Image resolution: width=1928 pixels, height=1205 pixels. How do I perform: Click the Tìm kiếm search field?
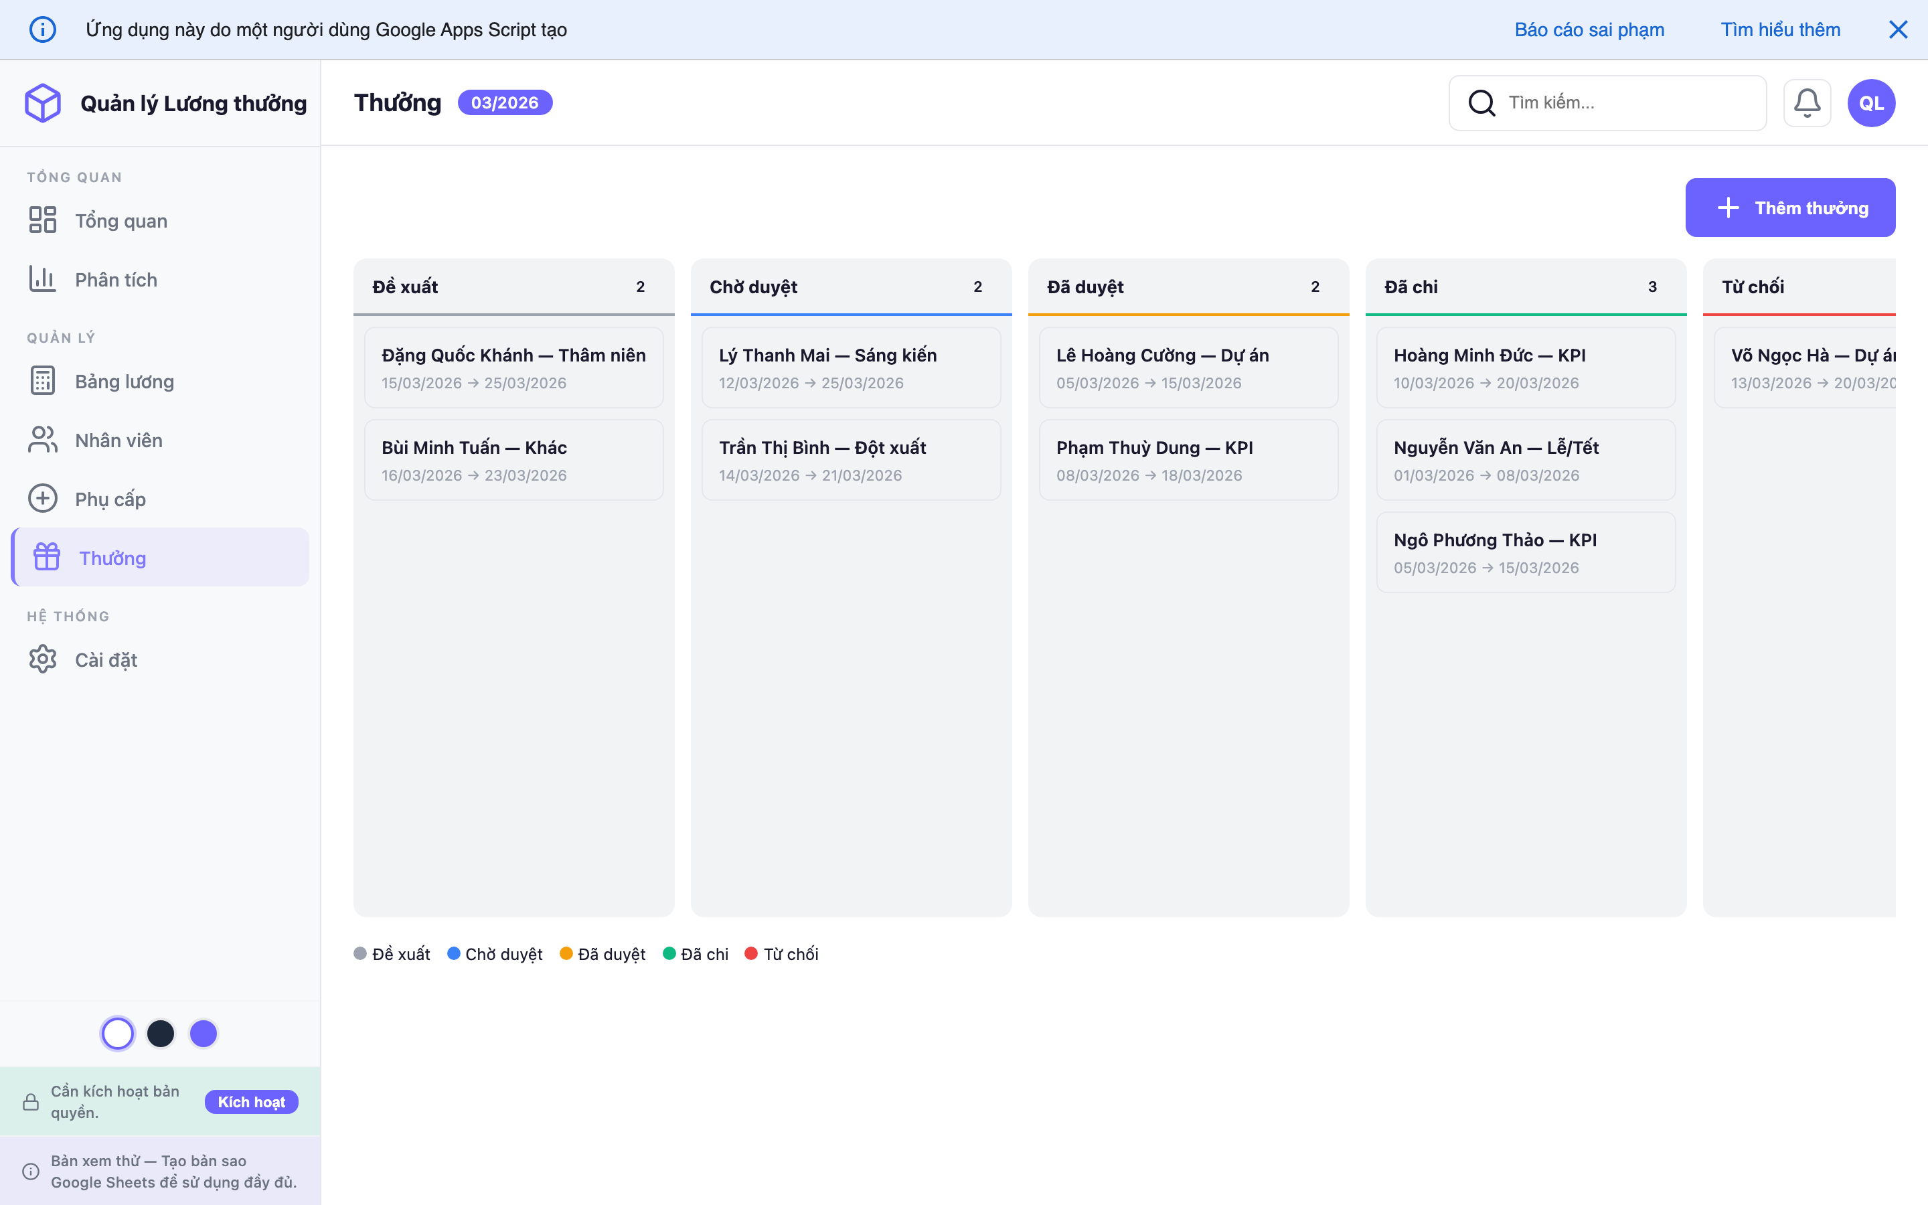pos(1625,103)
